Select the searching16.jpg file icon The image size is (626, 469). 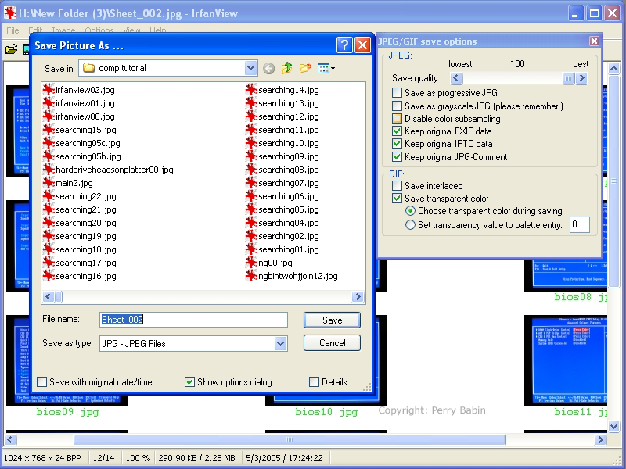(49, 276)
